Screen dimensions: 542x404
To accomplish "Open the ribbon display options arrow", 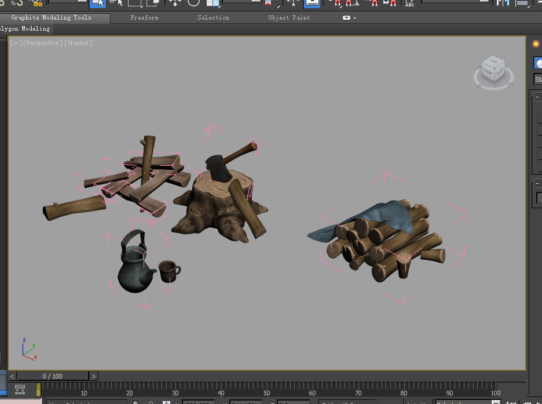I will point(354,18).
